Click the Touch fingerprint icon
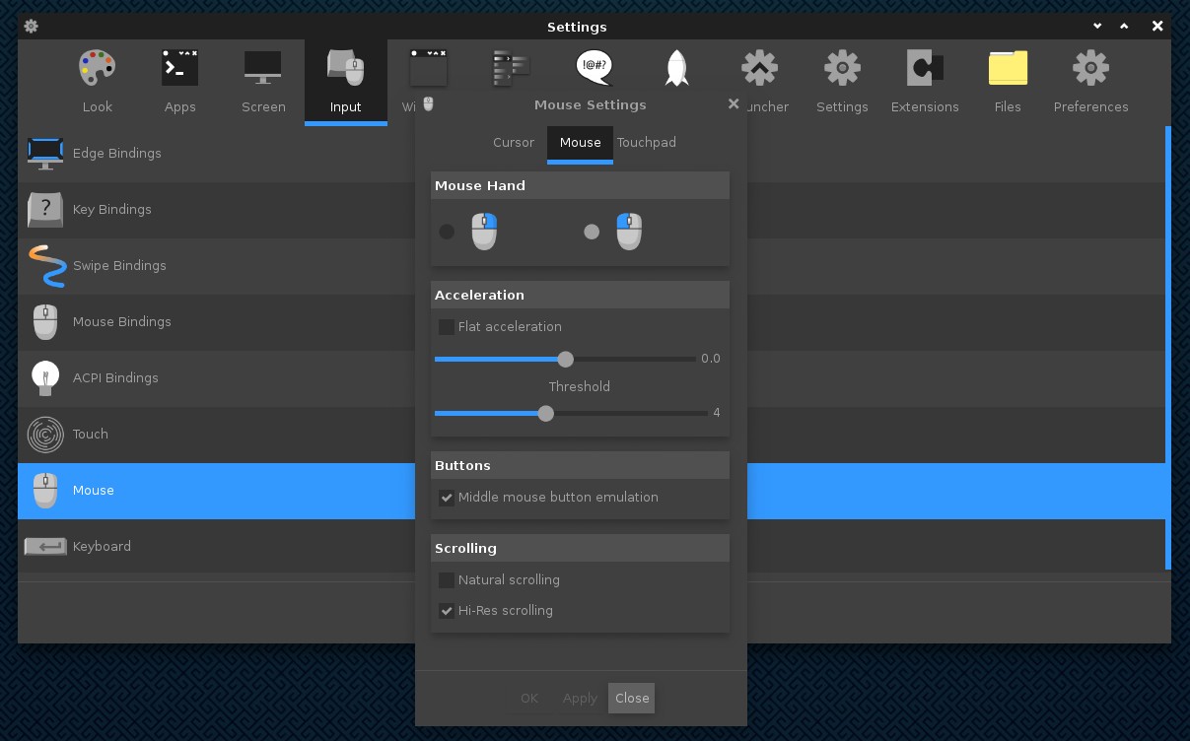Image resolution: width=1190 pixels, height=741 pixels. [x=45, y=435]
